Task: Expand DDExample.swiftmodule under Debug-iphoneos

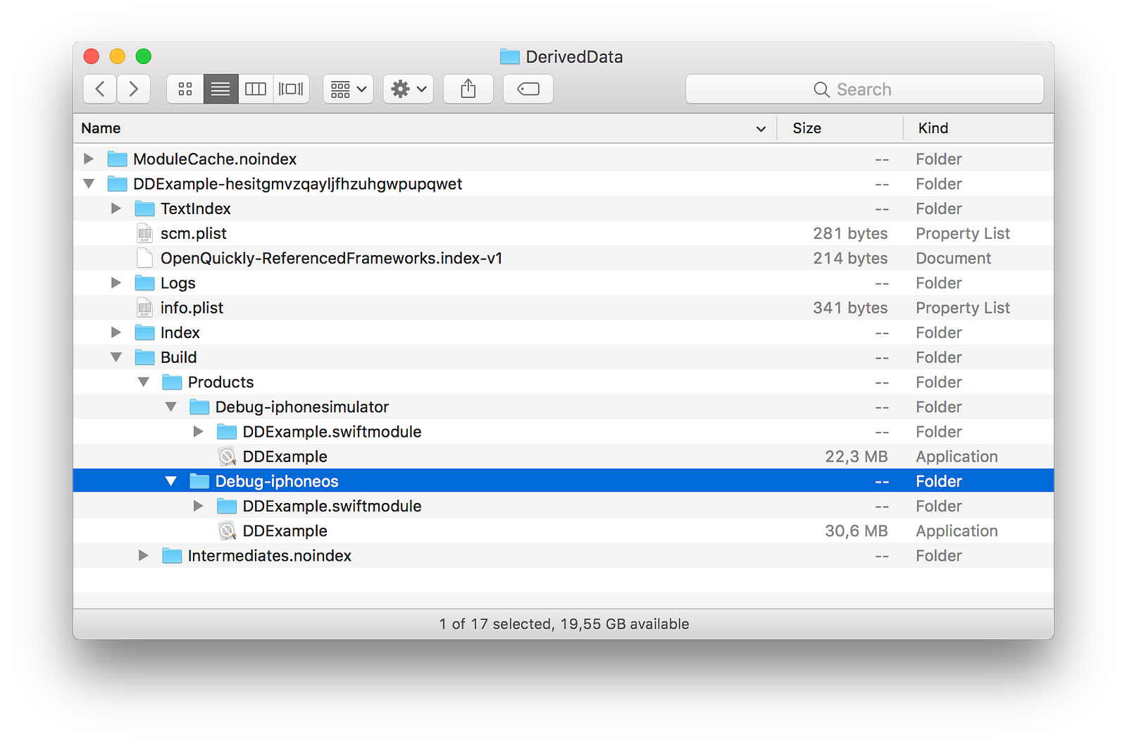Action: click(199, 506)
